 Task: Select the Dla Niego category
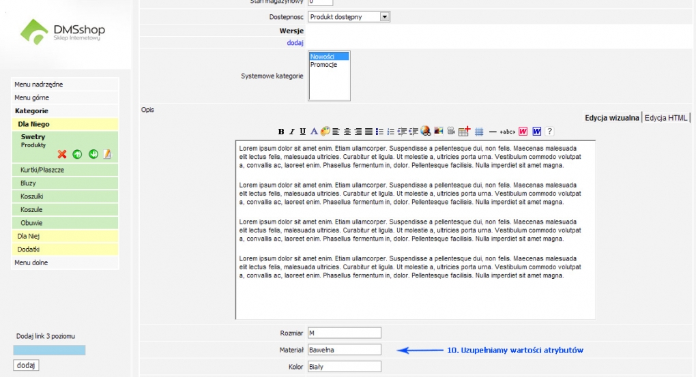tap(65, 124)
